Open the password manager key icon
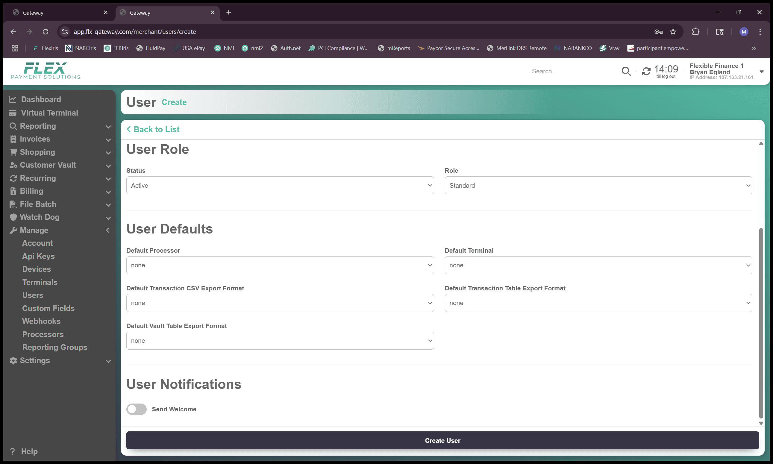 (658, 31)
